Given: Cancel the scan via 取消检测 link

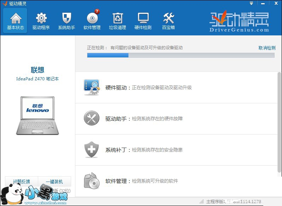Looking at the screenshot, I should (x=267, y=48).
